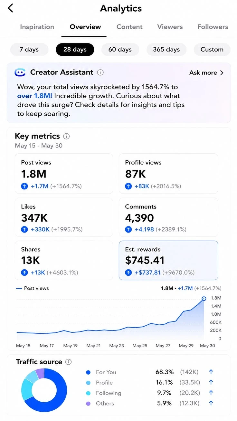Open the Profile views metric card
Screen dimensions: 237x421
(x=168, y=173)
